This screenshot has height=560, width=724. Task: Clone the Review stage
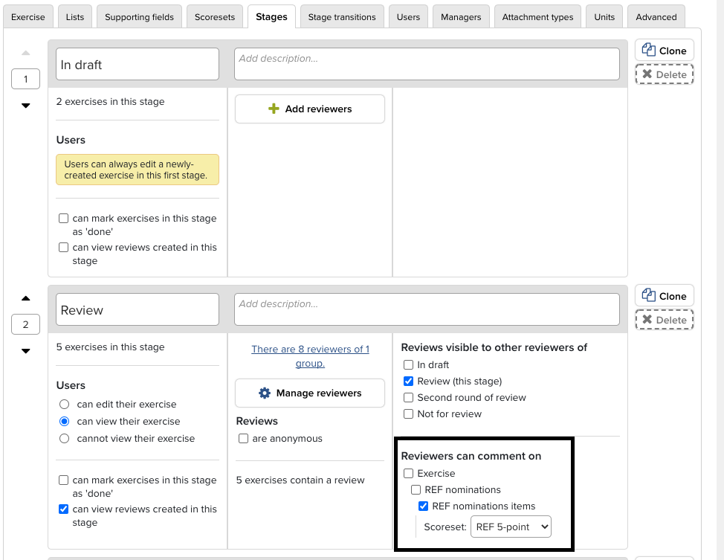coord(664,296)
